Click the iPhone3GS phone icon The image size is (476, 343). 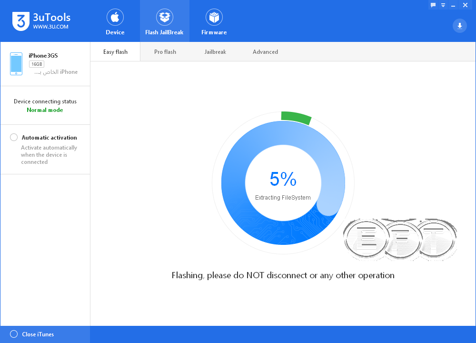(16, 64)
